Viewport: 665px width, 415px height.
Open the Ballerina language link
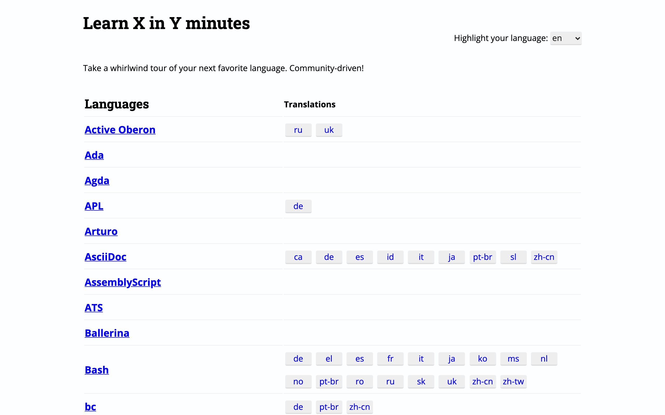coord(107,333)
